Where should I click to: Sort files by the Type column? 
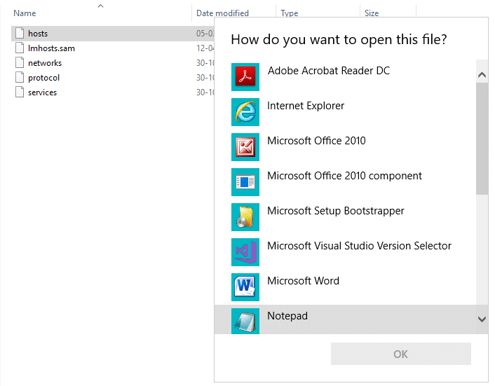(289, 13)
